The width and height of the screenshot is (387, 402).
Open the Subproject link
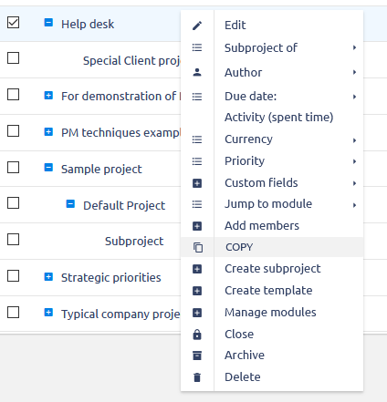[134, 242]
